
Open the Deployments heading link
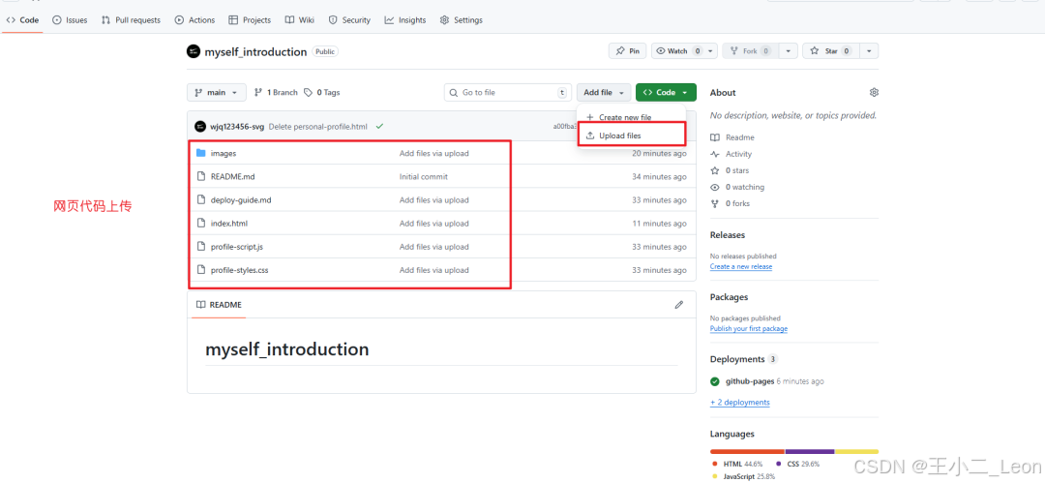pyautogui.click(x=737, y=359)
